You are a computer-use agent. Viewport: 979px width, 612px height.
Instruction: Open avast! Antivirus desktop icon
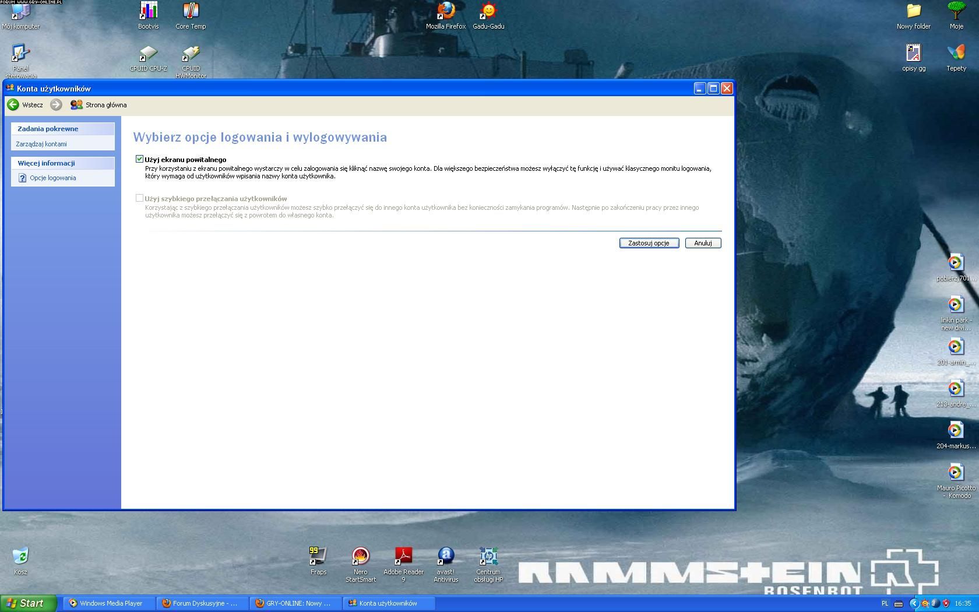click(x=446, y=557)
